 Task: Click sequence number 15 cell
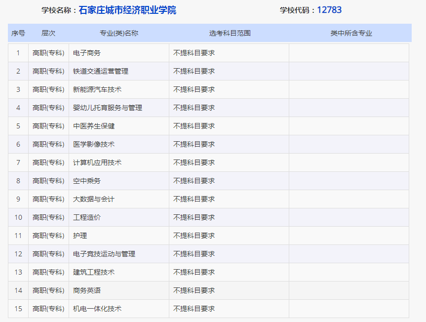pyautogui.click(x=18, y=309)
